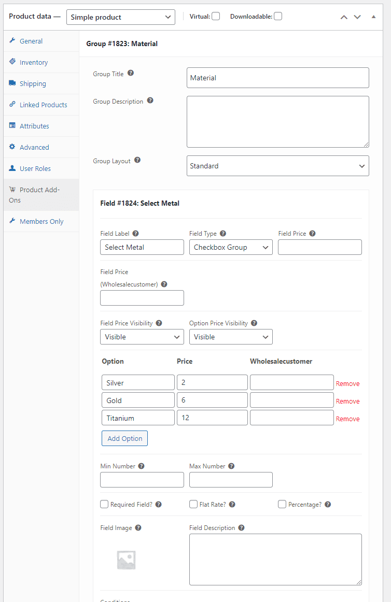Click Silver Wholesalecustomer price field
Screen dimensions: 391x602
tap(292, 382)
